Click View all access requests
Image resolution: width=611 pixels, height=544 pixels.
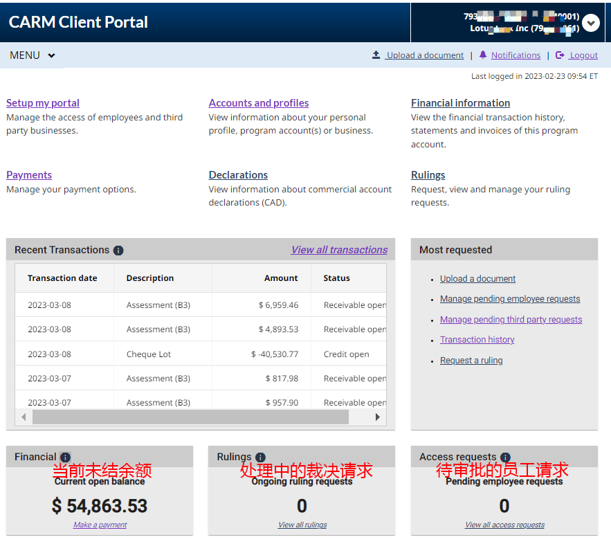504,525
